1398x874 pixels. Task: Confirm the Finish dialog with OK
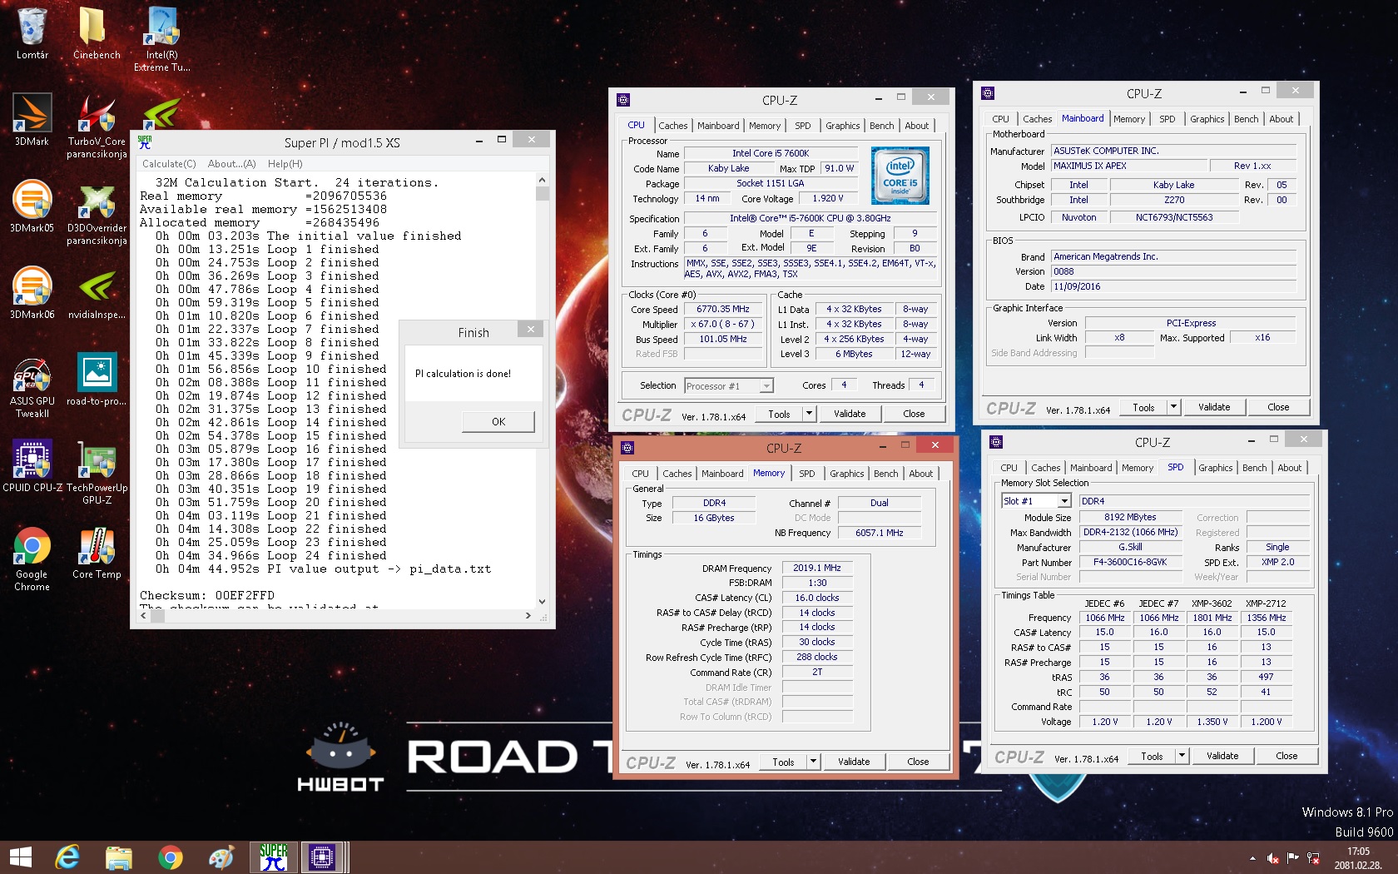point(498,422)
